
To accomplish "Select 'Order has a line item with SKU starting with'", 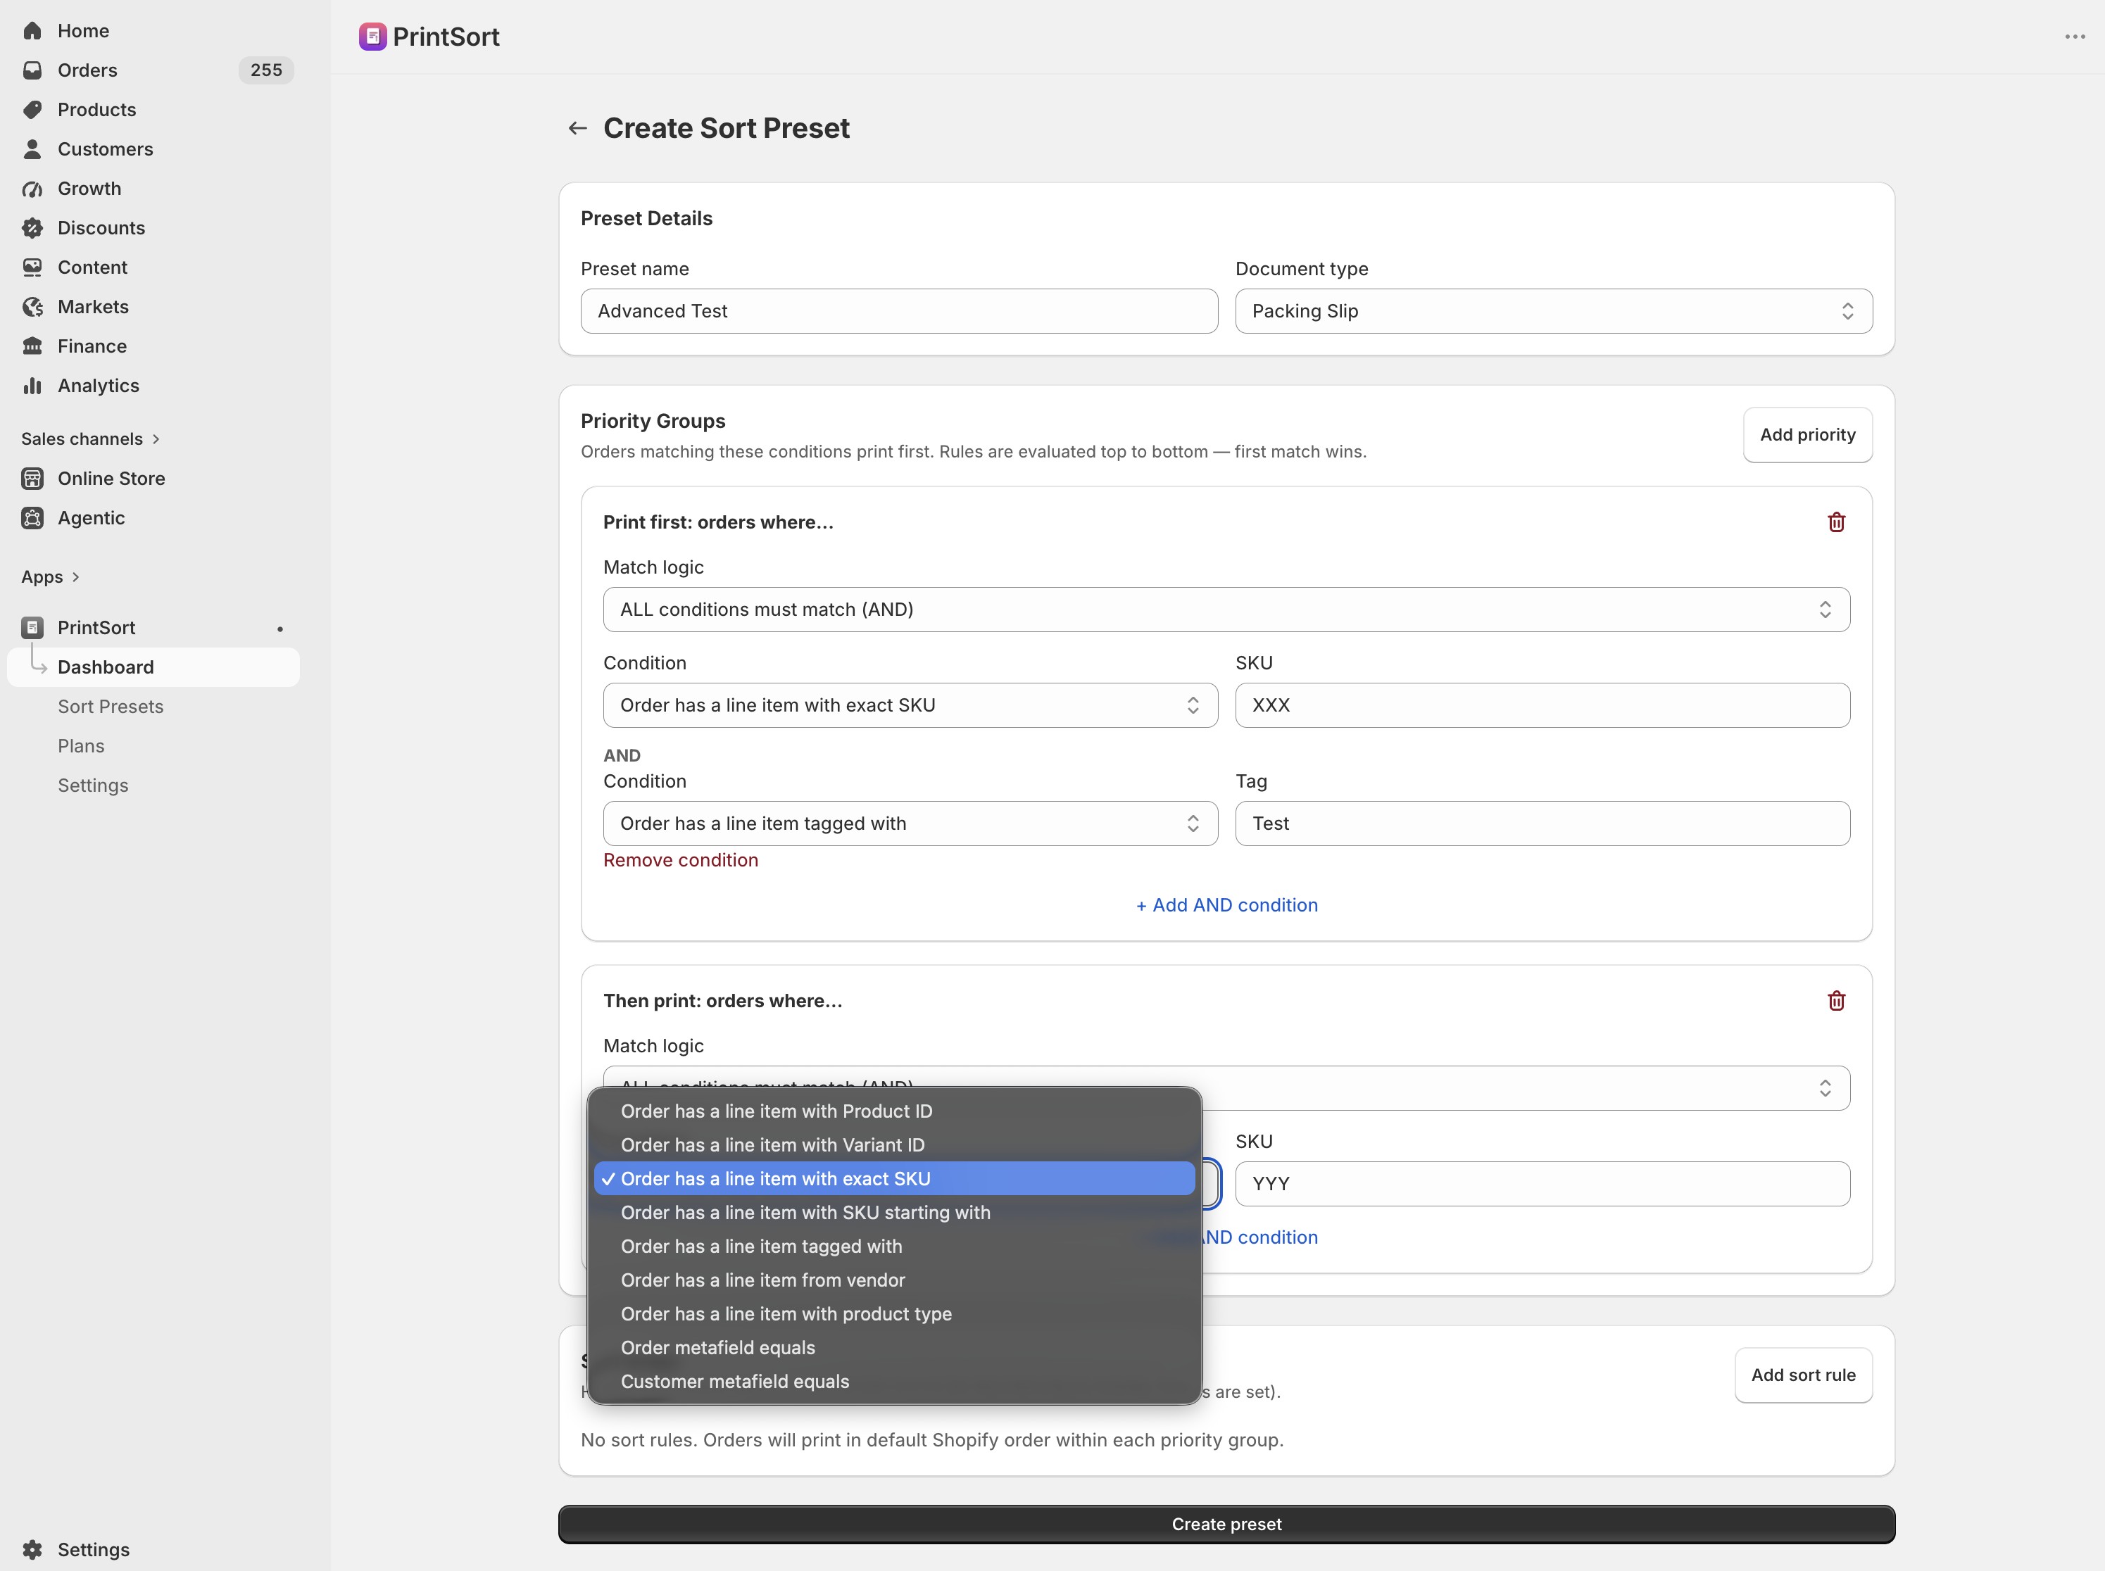I will pos(894,1213).
